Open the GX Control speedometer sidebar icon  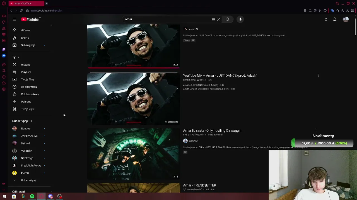(4, 22)
